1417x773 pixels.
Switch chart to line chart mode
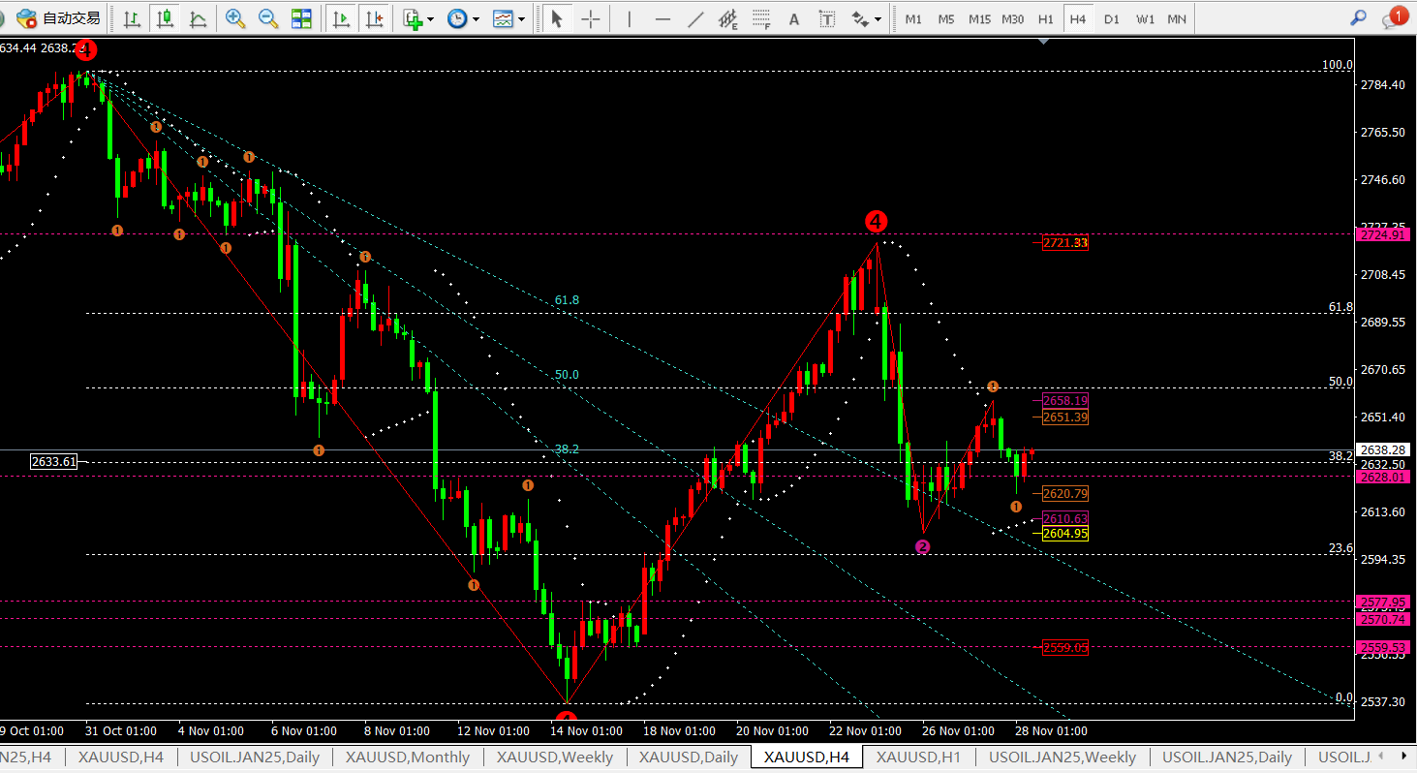(x=199, y=18)
